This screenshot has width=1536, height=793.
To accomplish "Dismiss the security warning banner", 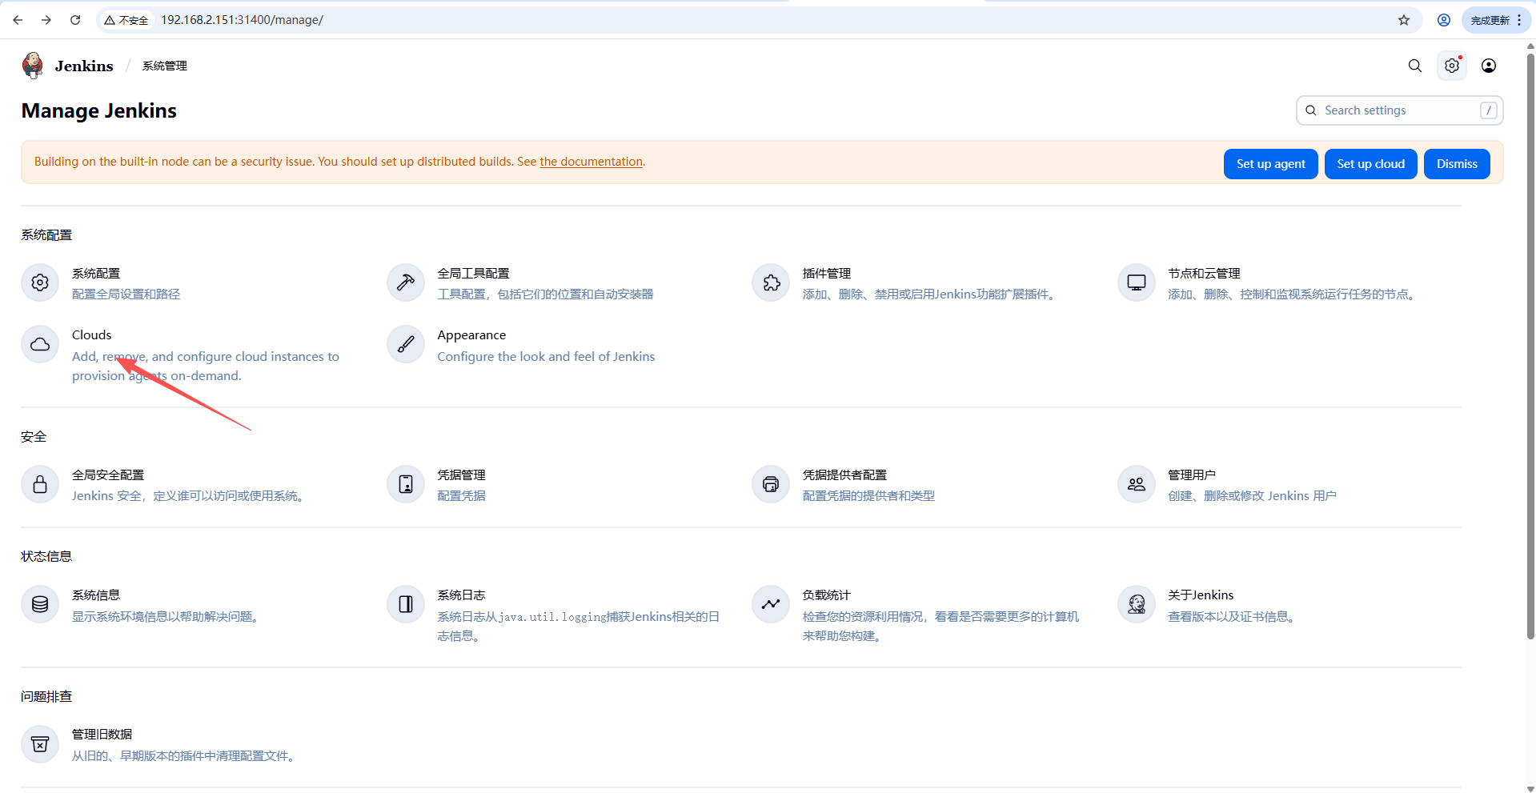I will (x=1456, y=164).
